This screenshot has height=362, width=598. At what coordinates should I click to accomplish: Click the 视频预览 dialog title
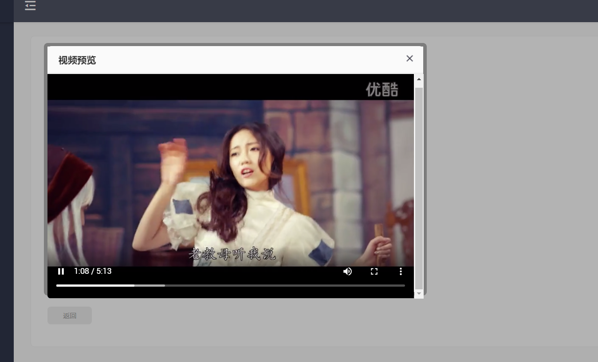(77, 60)
